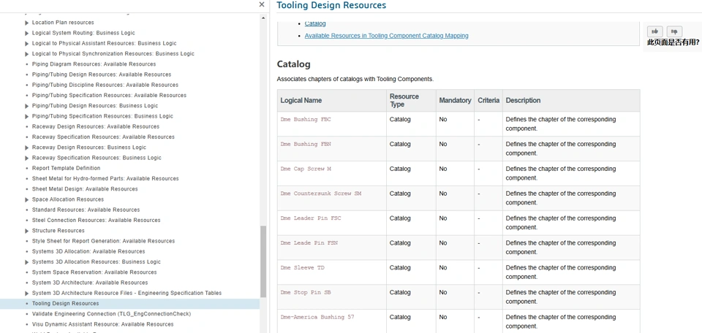Click the Dme Bushing FBC logical name cell
Screen dimensions: 702x333
[306, 120]
